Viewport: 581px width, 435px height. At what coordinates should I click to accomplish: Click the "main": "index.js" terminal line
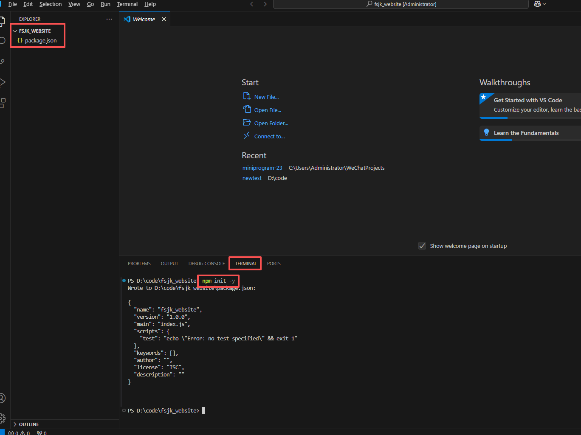click(162, 324)
